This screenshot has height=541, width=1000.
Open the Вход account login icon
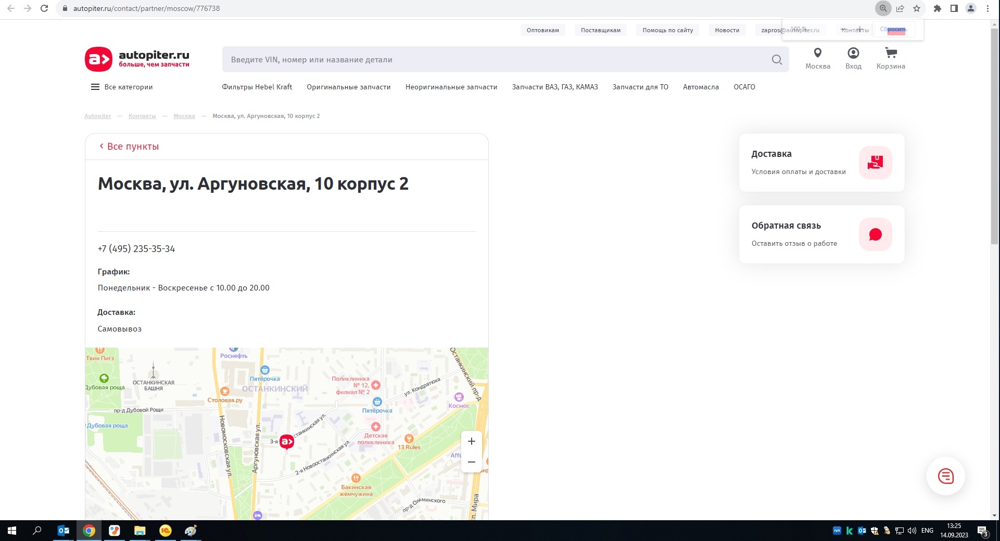click(853, 53)
